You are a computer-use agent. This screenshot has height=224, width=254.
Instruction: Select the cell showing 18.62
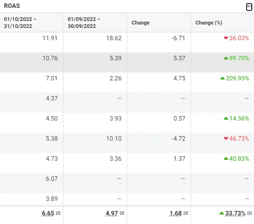coord(95,42)
